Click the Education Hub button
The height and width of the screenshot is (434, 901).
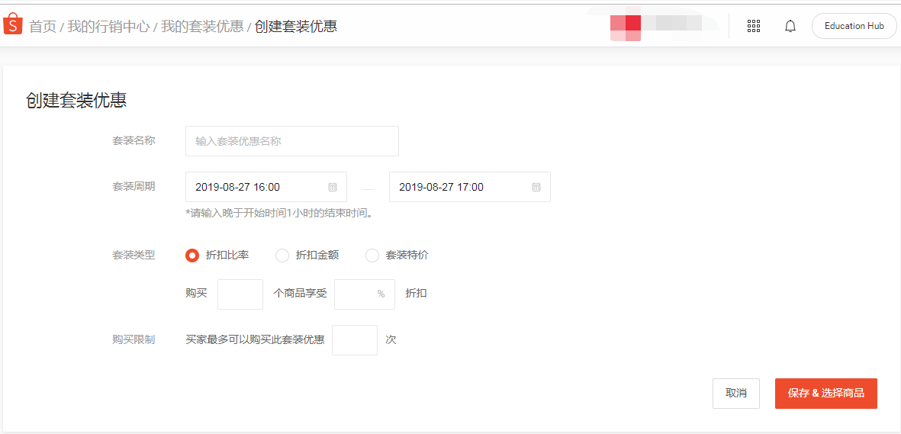coord(854,26)
